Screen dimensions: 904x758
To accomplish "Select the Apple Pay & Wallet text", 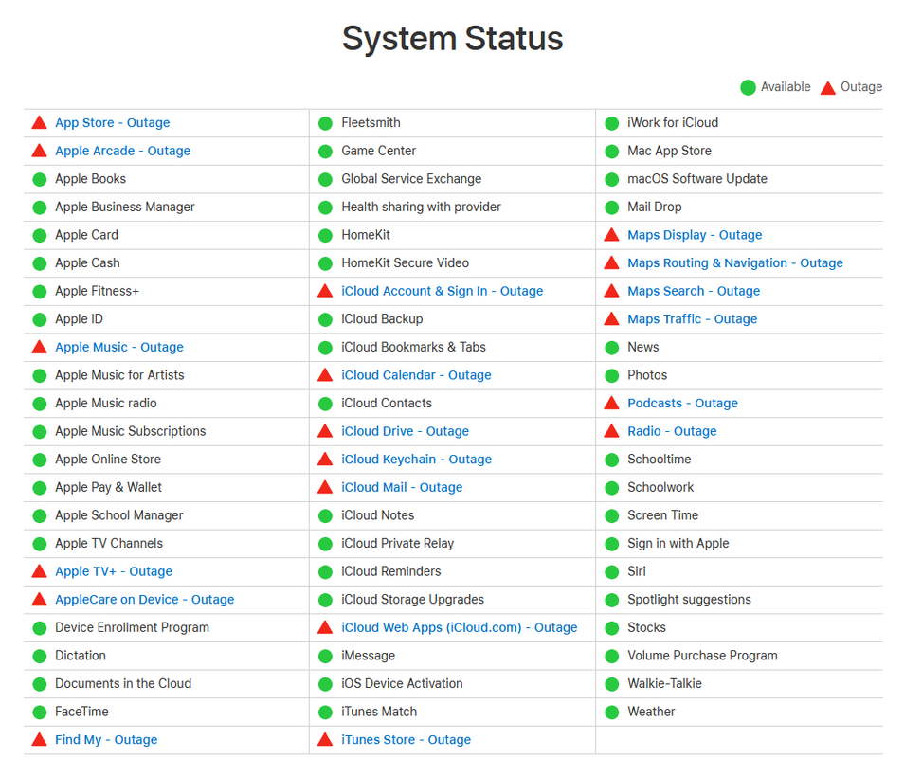I will click(108, 487).
